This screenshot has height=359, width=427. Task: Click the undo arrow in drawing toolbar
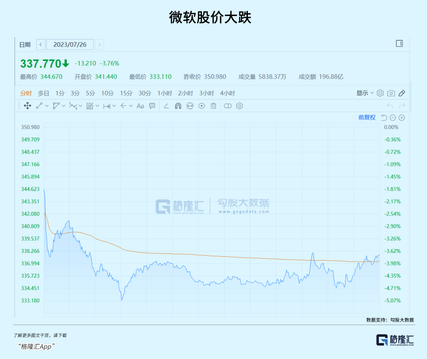pyautogui.click(x=390, y=106)
